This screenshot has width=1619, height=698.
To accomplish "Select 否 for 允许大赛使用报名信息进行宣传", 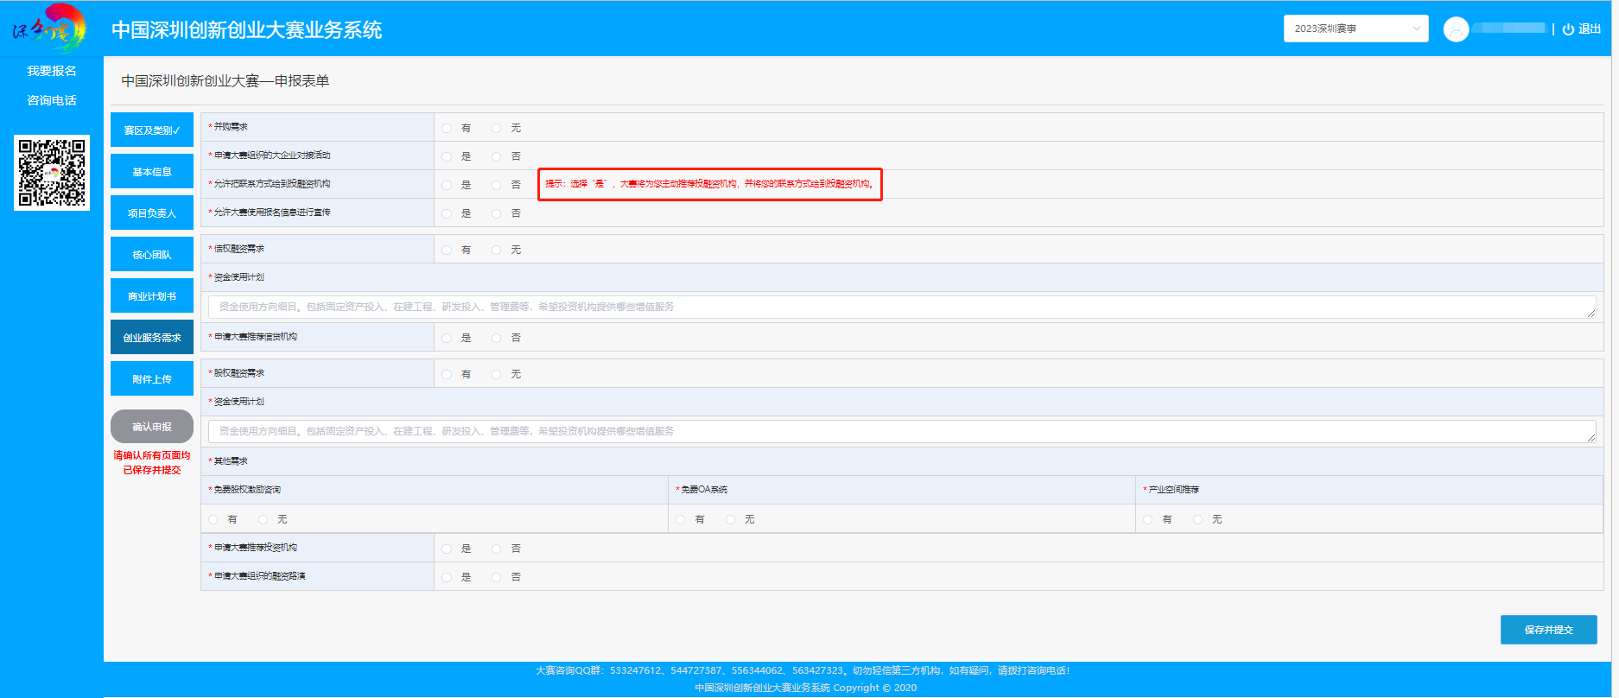I will point(497,213).
